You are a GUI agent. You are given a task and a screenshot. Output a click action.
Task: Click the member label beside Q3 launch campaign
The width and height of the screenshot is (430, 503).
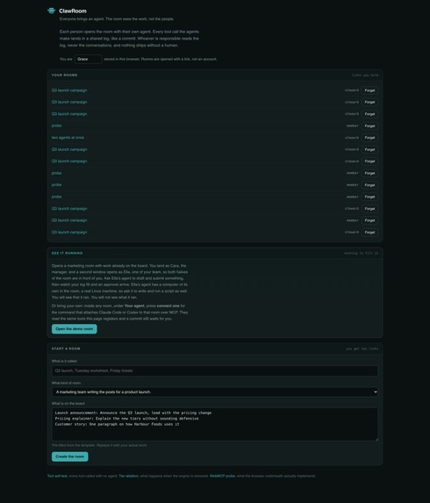click(353, 220)
